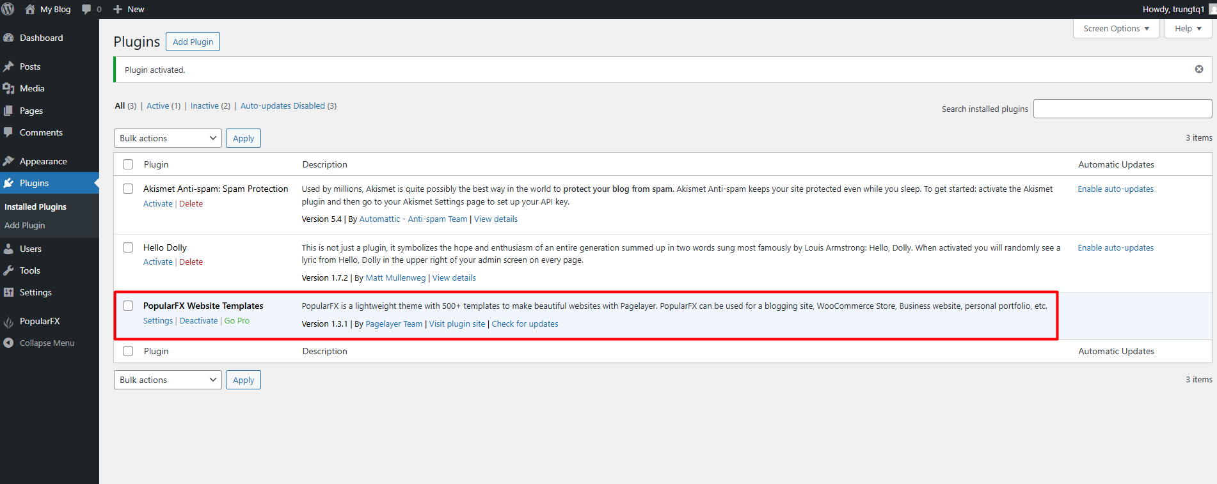Click the PopularFX Website Templates plugin name
Viewport: 1217px width, 484px height.
coord(203,306)
